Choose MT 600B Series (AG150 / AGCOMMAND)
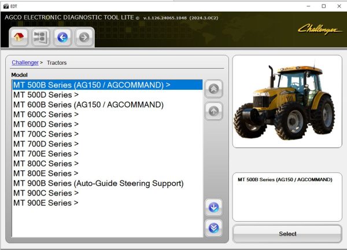Image resolution: width=347 pixels, height=250 pixels. pyautogui.click(x=108, y=105)
